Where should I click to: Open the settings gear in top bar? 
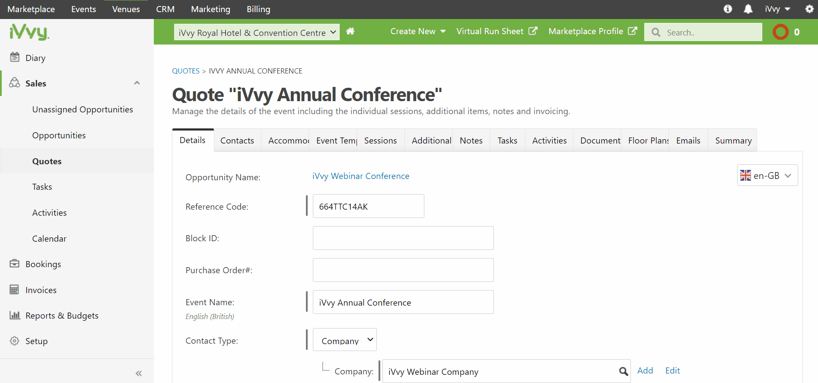(809, 9)
